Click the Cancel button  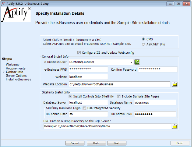(x=75, y=143)
